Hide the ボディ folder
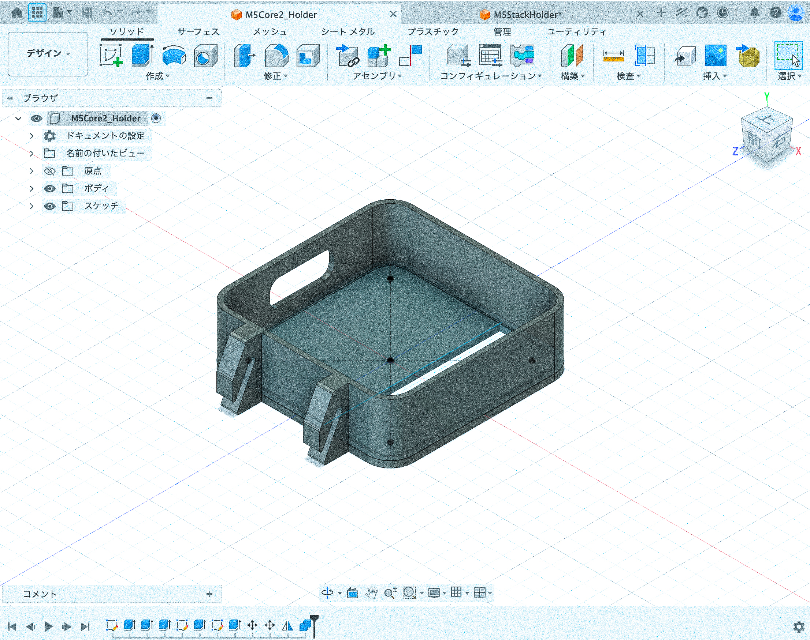The width and height of the screenshot is (810, 640). pos(49,188)
